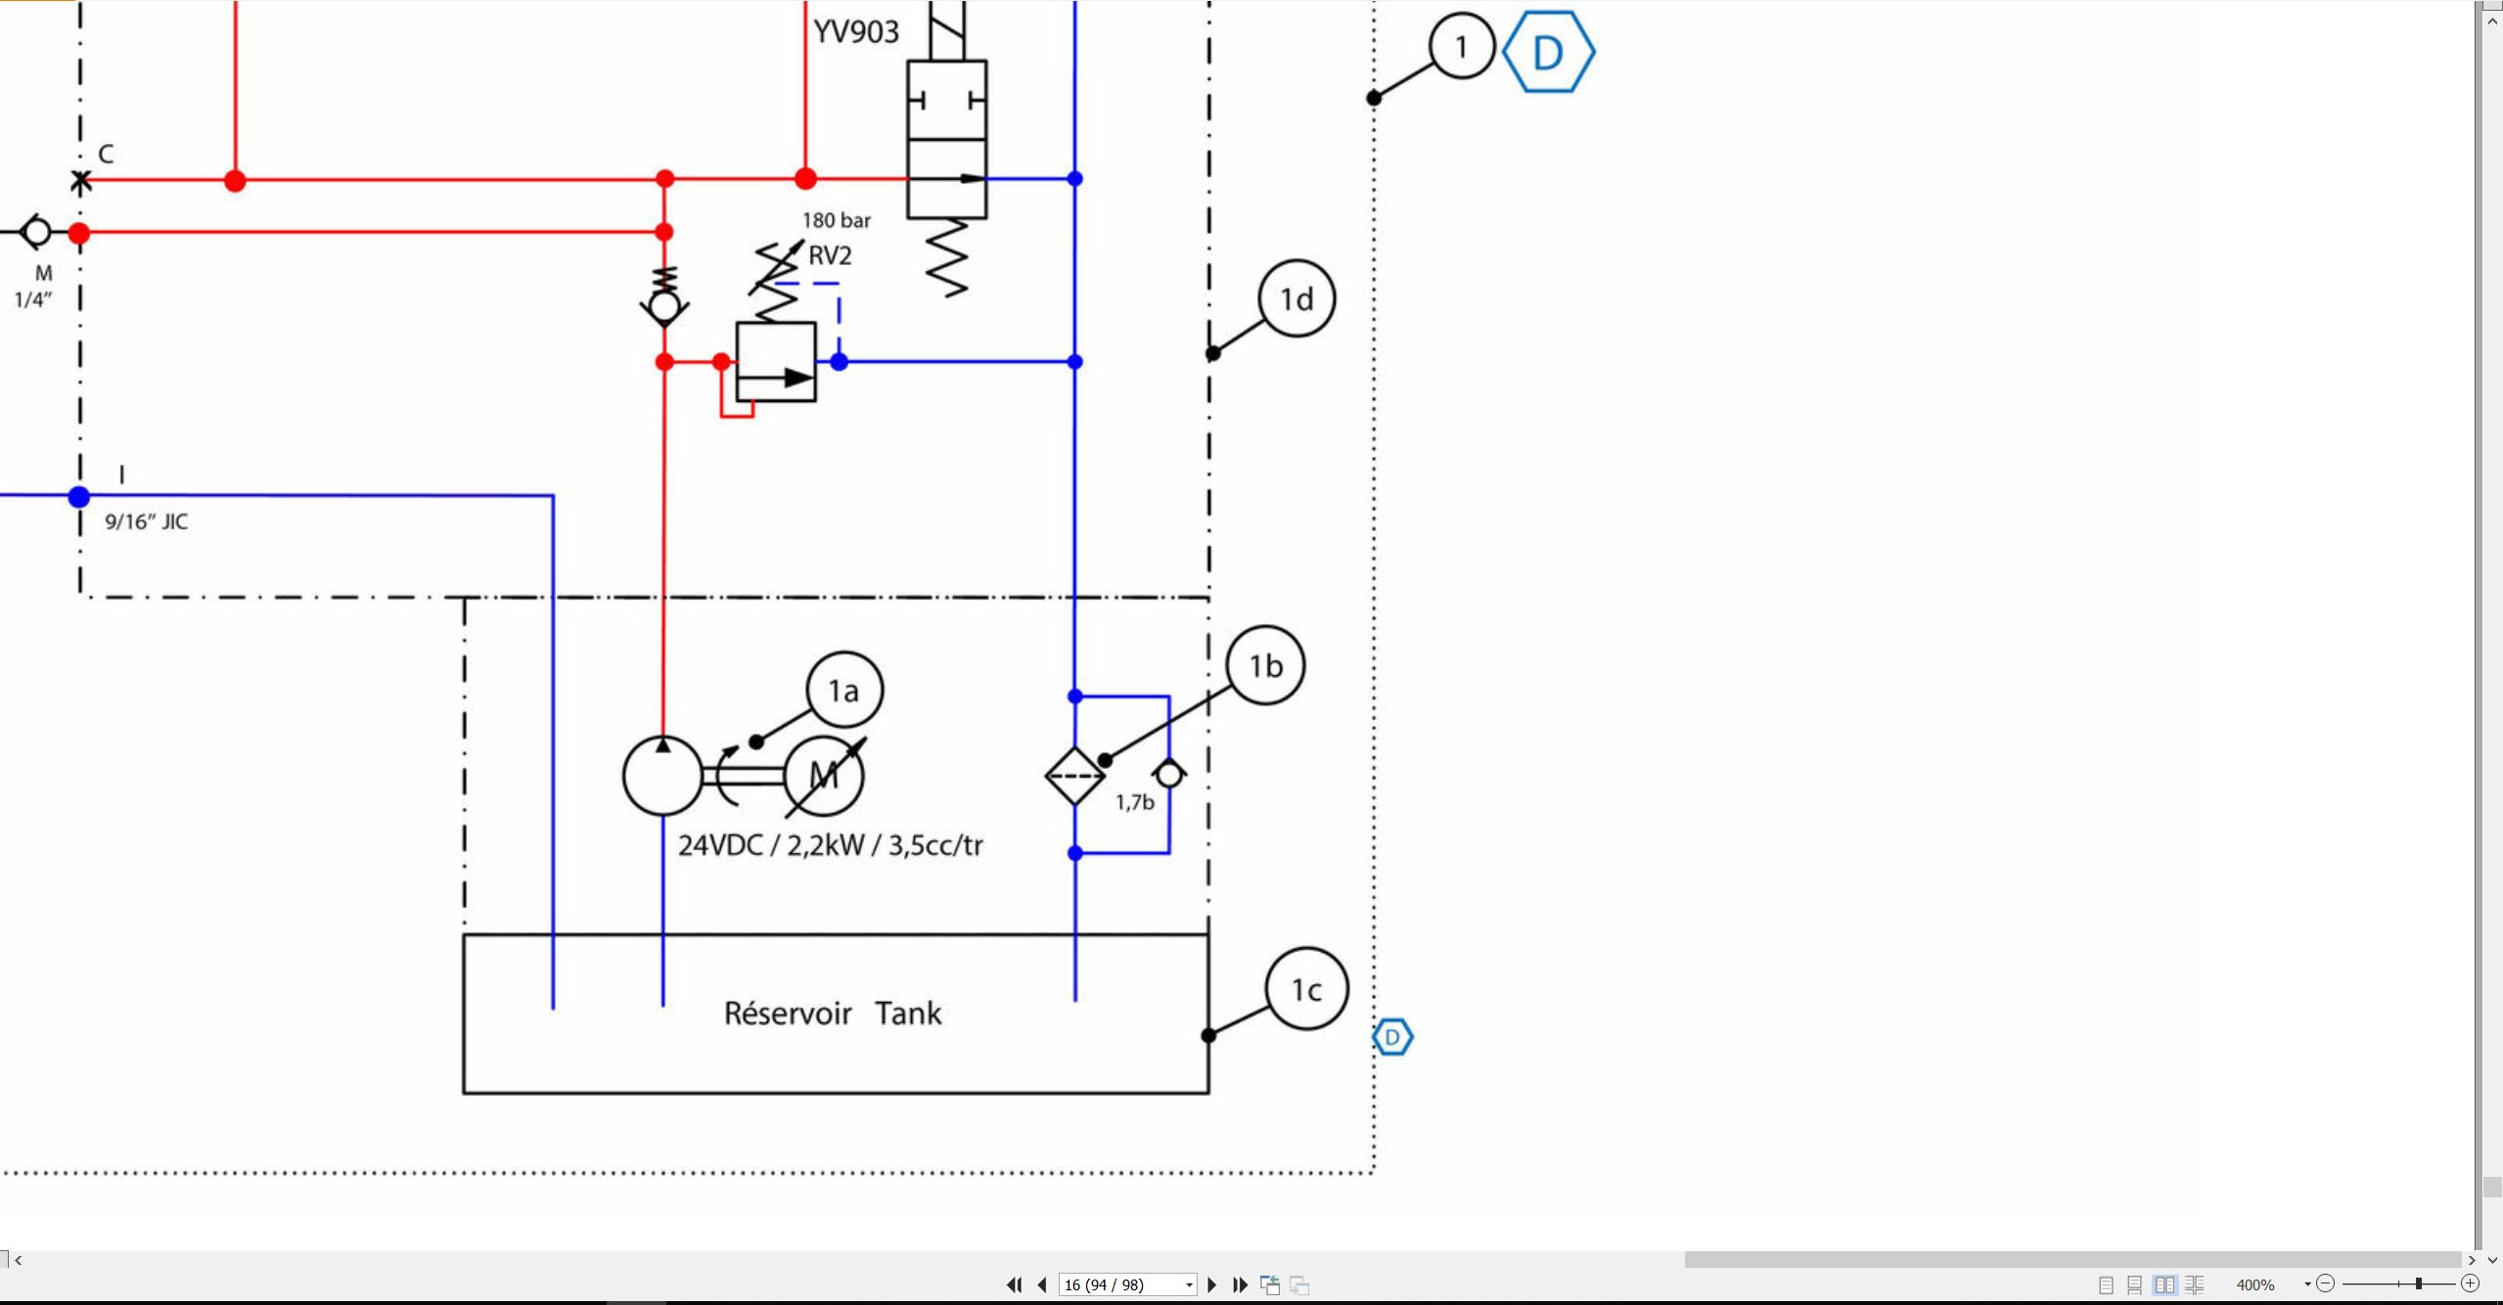The width and height of the screenshot is (2503, 1305).
Task: Zoom in with the plus button
Action: 2470,1283
